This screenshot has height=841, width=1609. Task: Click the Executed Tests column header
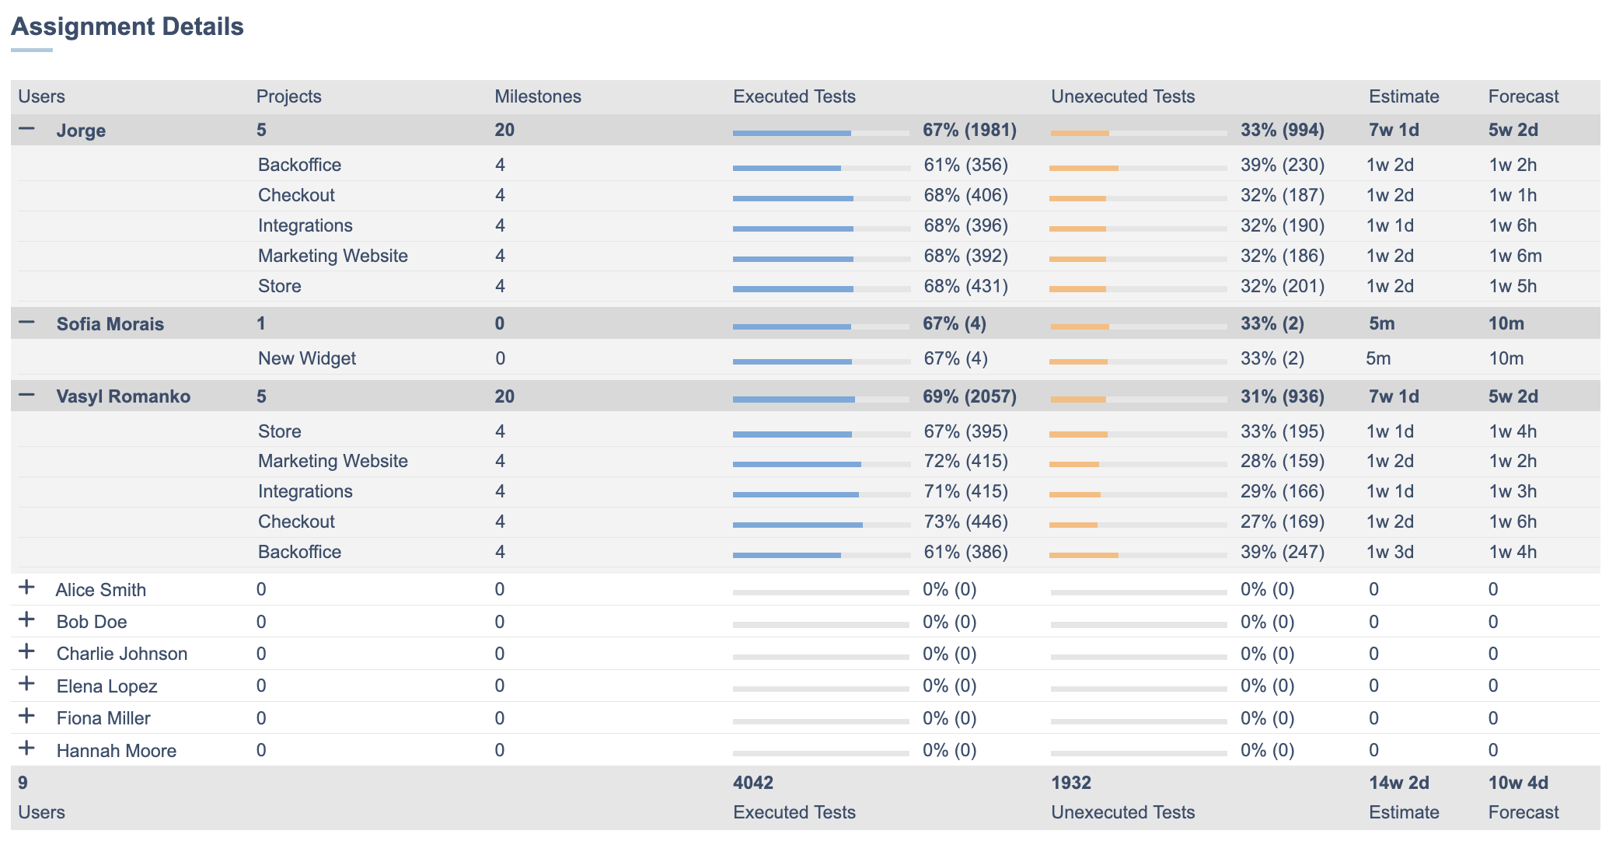point(794,96)
